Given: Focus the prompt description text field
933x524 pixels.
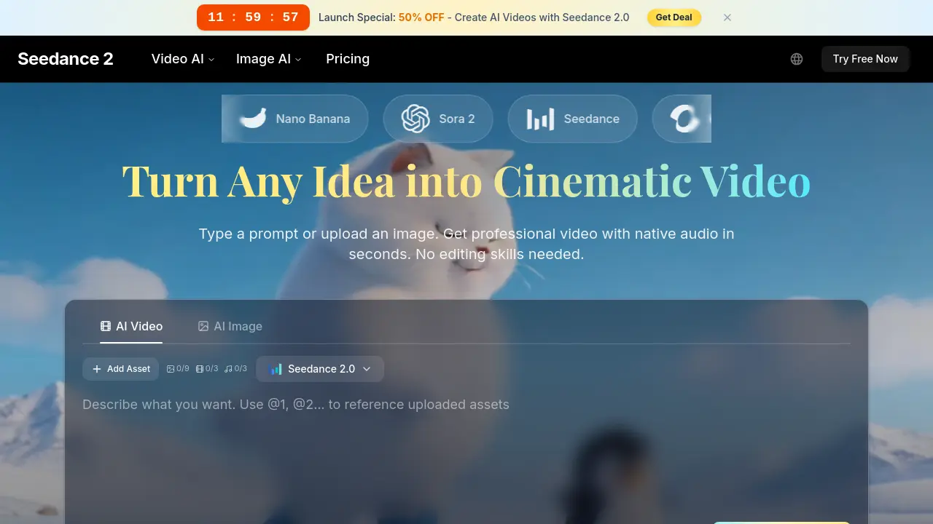Looking at the screenshot, I should pos(466,451).
